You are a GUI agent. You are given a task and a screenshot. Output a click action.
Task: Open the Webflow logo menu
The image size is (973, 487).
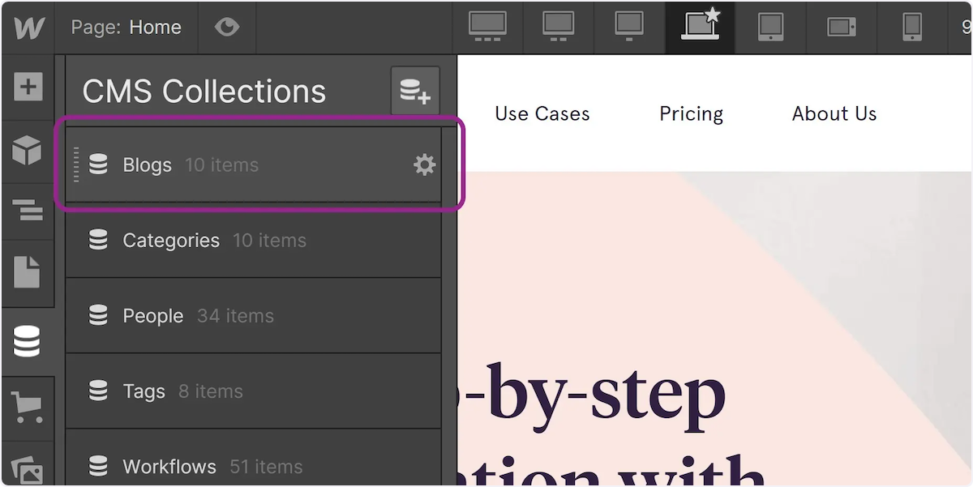[x=28, y=28]
